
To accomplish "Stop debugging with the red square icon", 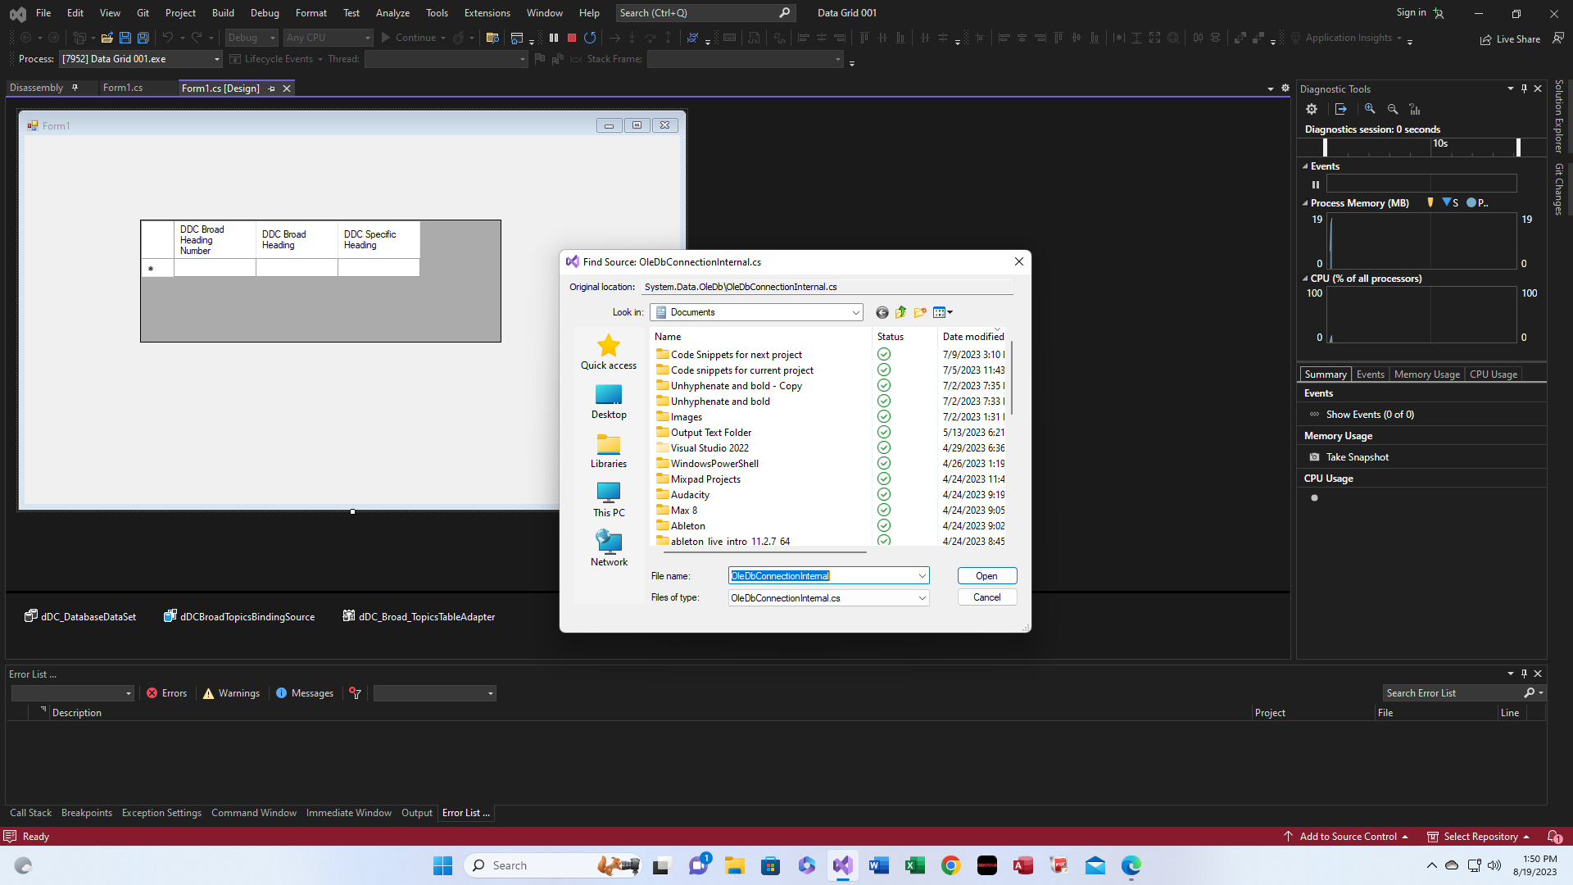I will pyautogui.click(x=572, y=38).
